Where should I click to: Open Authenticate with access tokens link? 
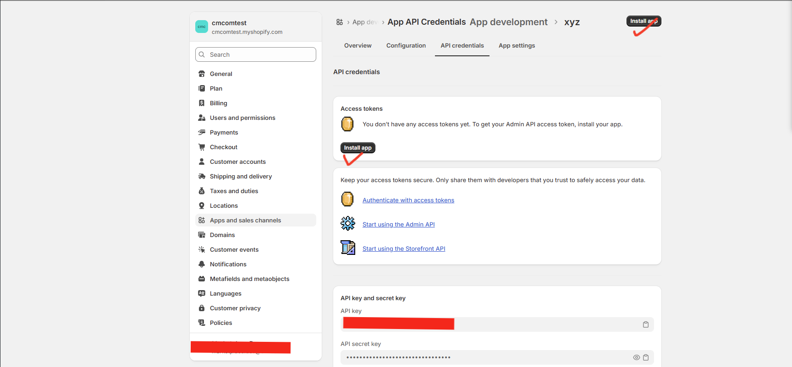408,200
